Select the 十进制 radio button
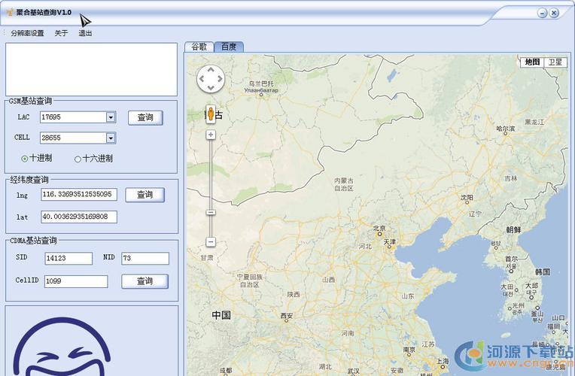The image size is (575, 376). point(25,159)
